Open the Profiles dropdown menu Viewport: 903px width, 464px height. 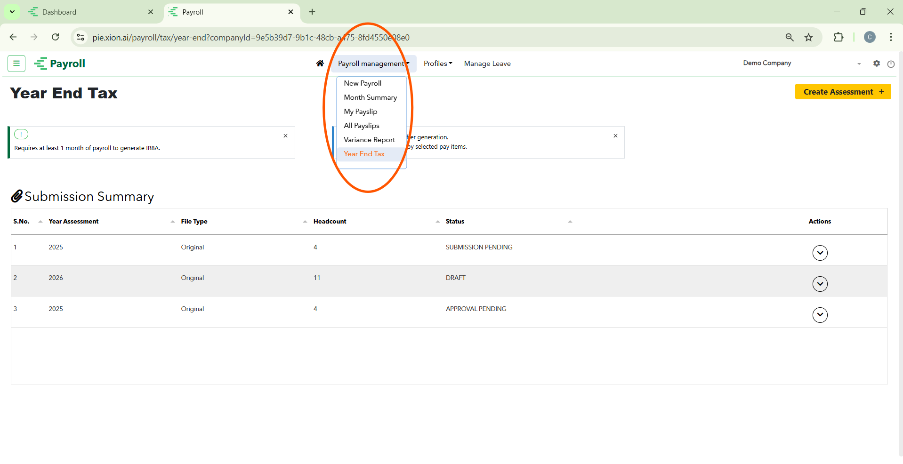437,64
